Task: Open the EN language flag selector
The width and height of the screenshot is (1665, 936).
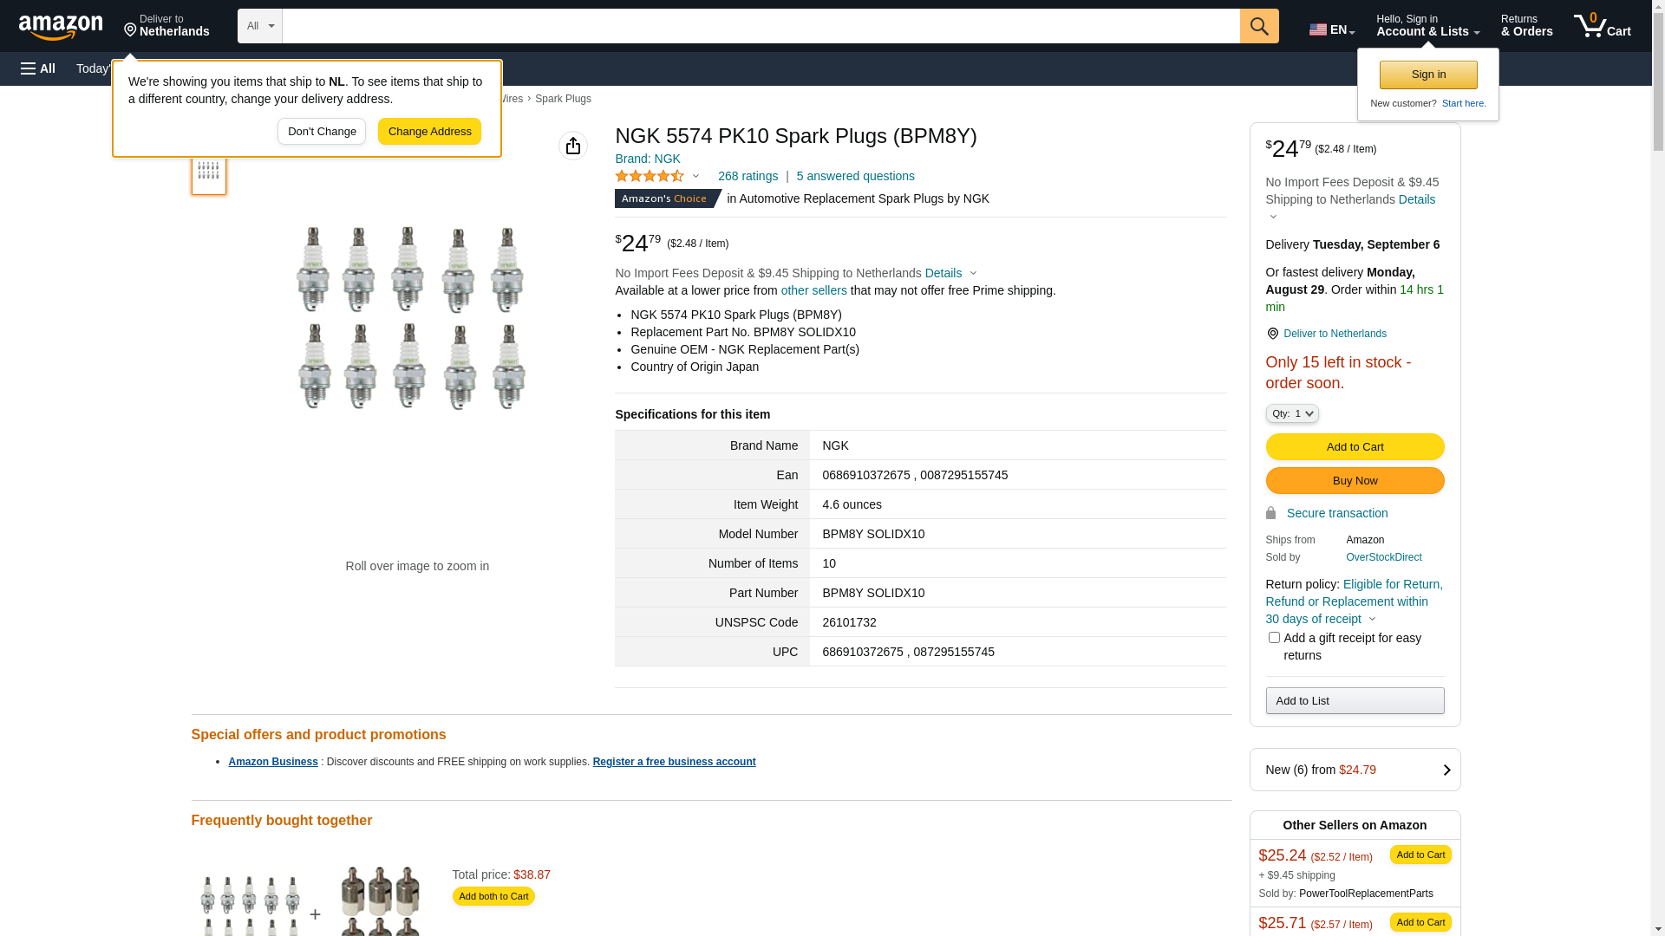Action: 1331,29
